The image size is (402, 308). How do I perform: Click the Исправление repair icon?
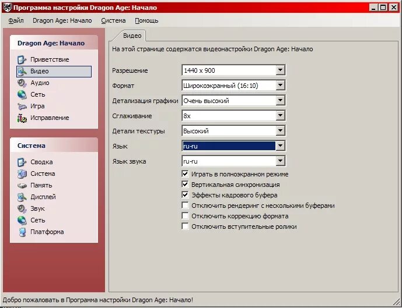[x=22, y=118]
